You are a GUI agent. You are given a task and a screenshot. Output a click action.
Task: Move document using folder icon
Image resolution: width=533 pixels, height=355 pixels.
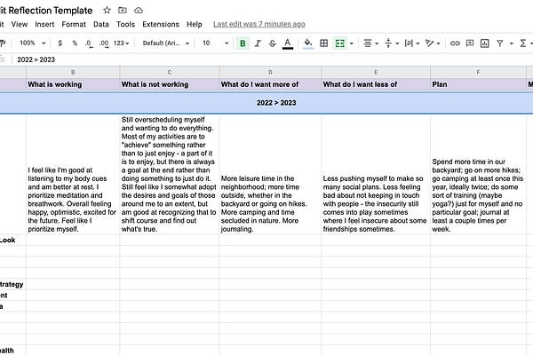(x=123, y=10)
